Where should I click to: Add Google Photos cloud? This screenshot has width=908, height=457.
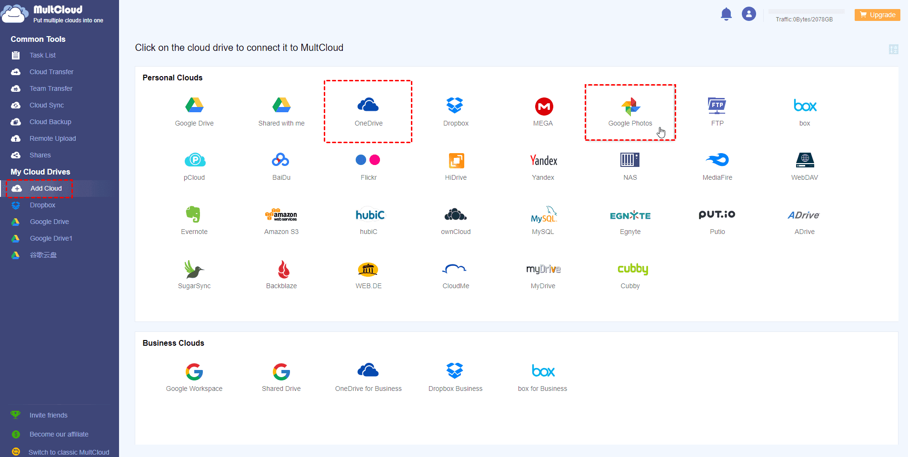pyautogui.click(x=630, y=112)
